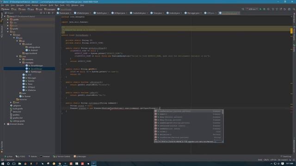The height and width of the screenshot is (166, 296).
Task: Click managers breadcrumb in navigation bar
Action: point(50,9)
